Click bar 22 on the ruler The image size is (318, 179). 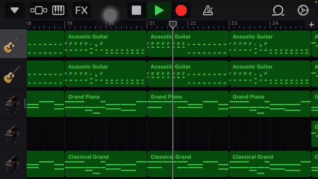click(193, 23)
